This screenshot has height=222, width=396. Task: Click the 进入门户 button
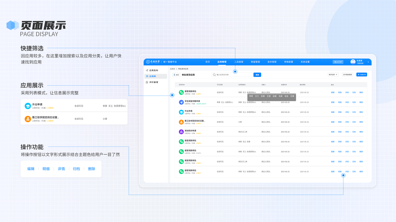(x=338, y=62)
